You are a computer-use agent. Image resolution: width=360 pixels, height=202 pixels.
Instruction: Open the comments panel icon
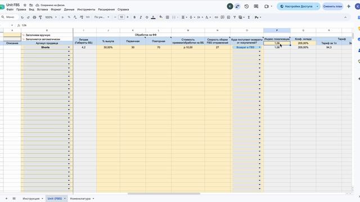tap(256, 6)
